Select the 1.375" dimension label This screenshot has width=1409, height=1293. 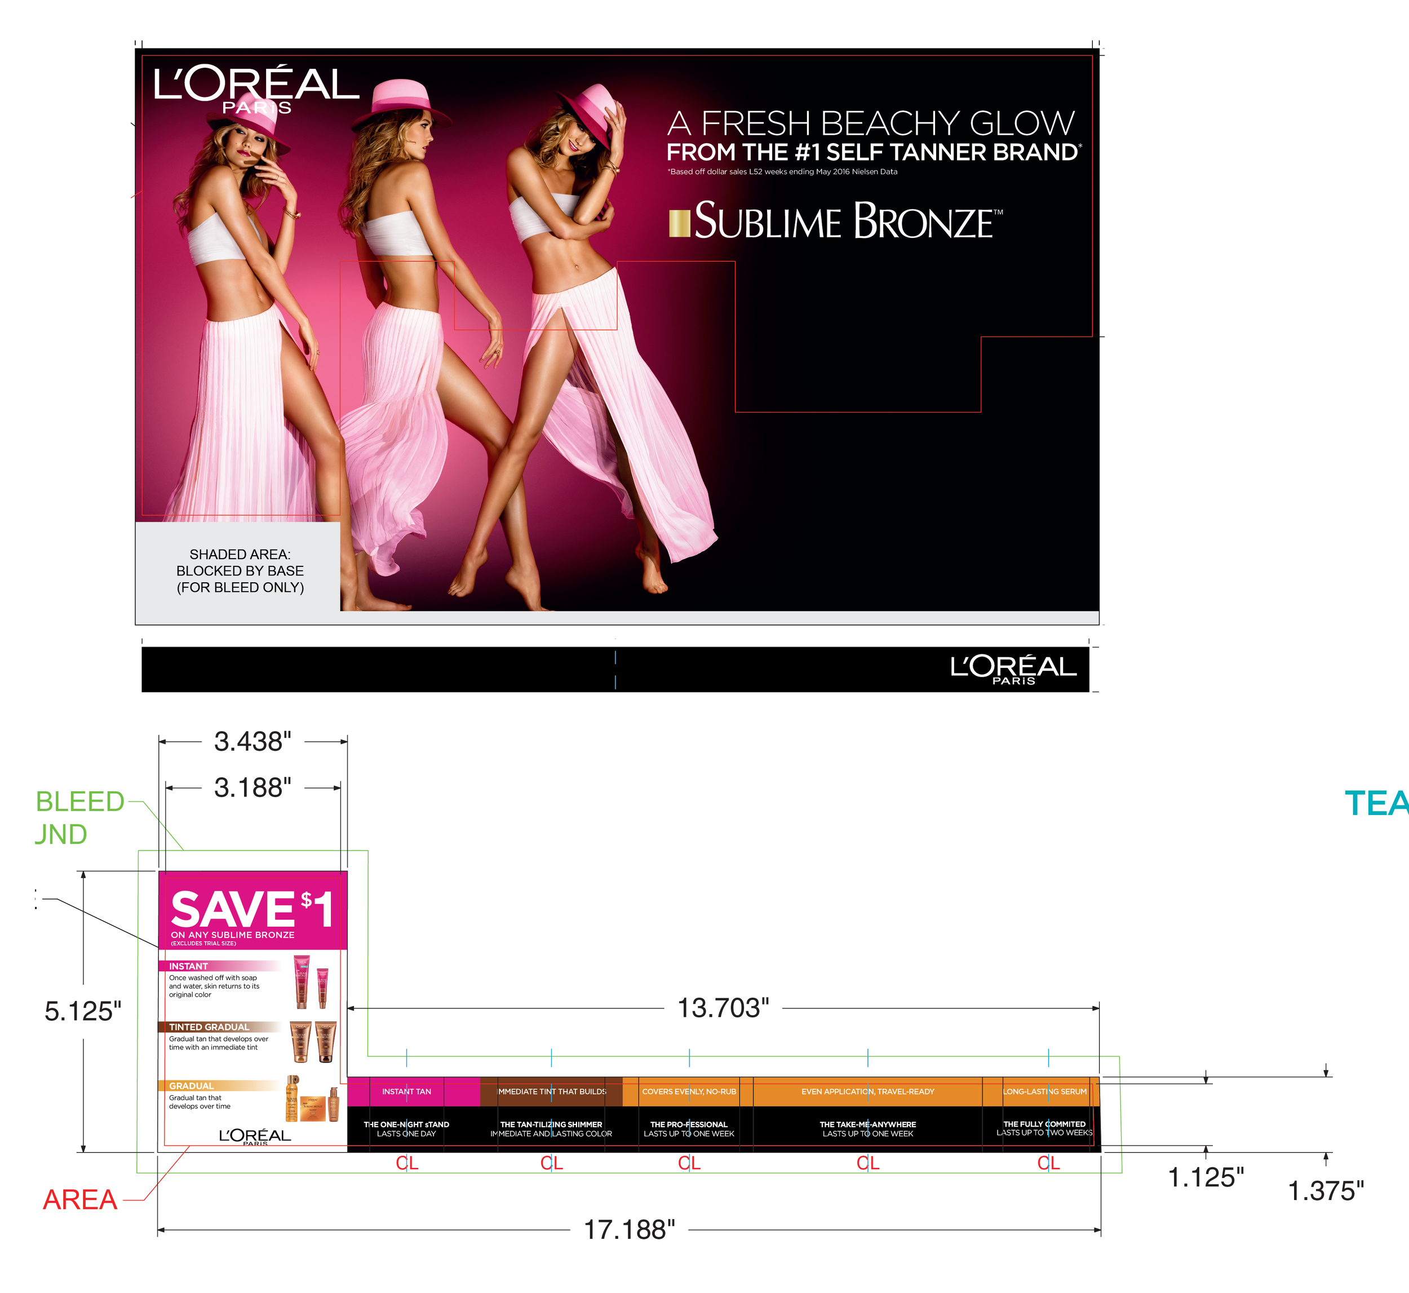[x=1326, y=1191]
